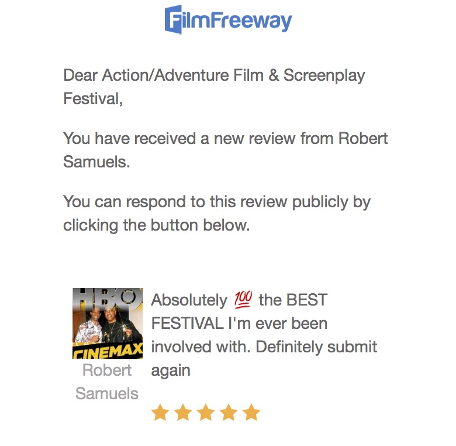The height and width of the screenshot is (446, 456).
Task: Click the 'Dear Action/Adventure Film & Screenplay' greeting line
Action: click(x=214, y=76)
